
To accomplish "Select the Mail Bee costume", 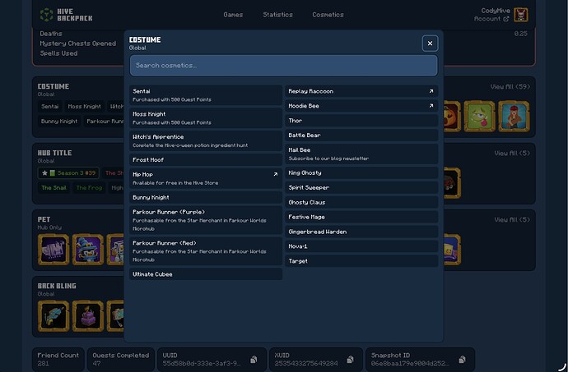I will (361, 154).
